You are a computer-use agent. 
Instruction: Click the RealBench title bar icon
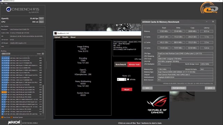point(55,33)
